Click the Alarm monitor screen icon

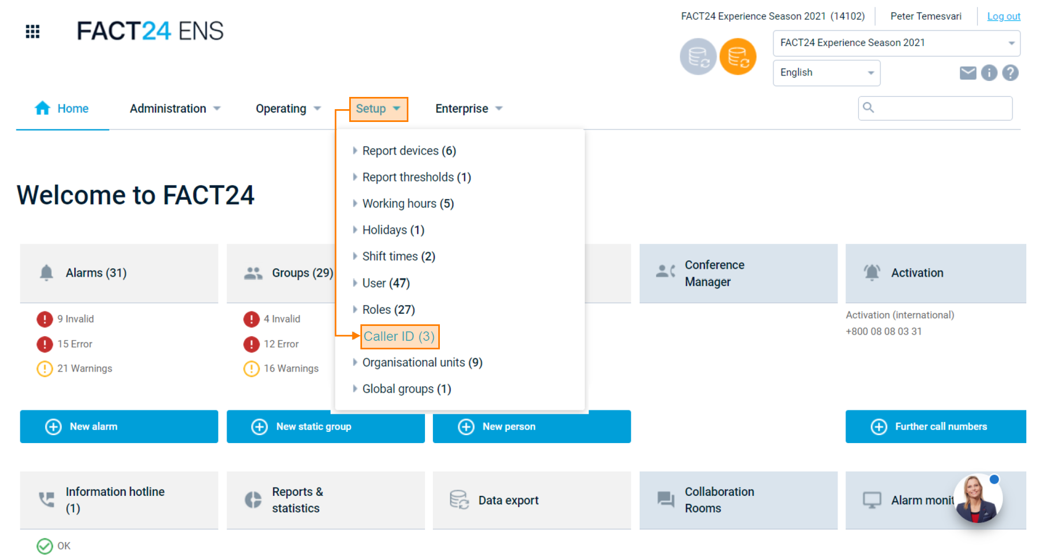click(872, 500)
